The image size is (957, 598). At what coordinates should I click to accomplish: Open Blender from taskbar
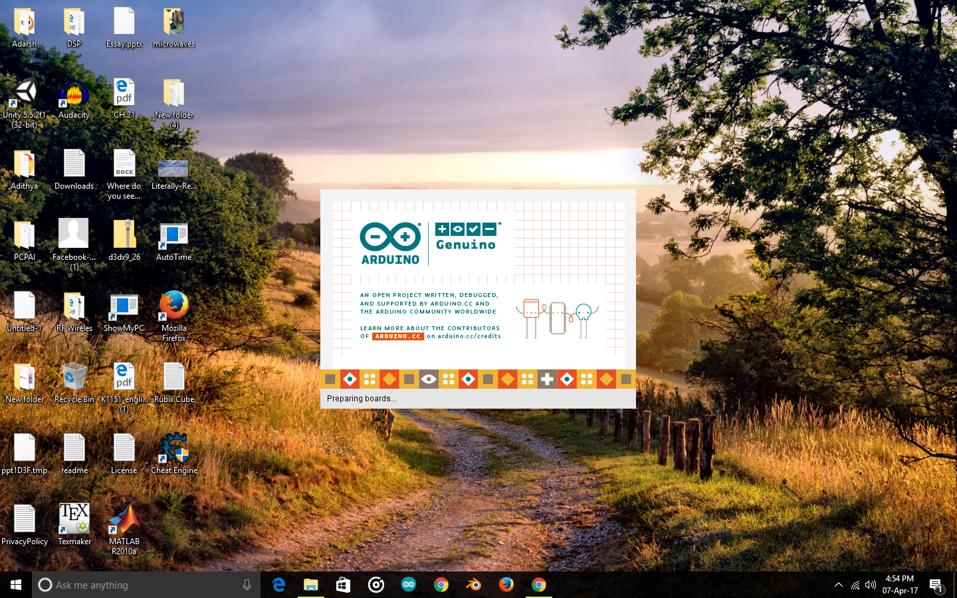pos(474,585)
